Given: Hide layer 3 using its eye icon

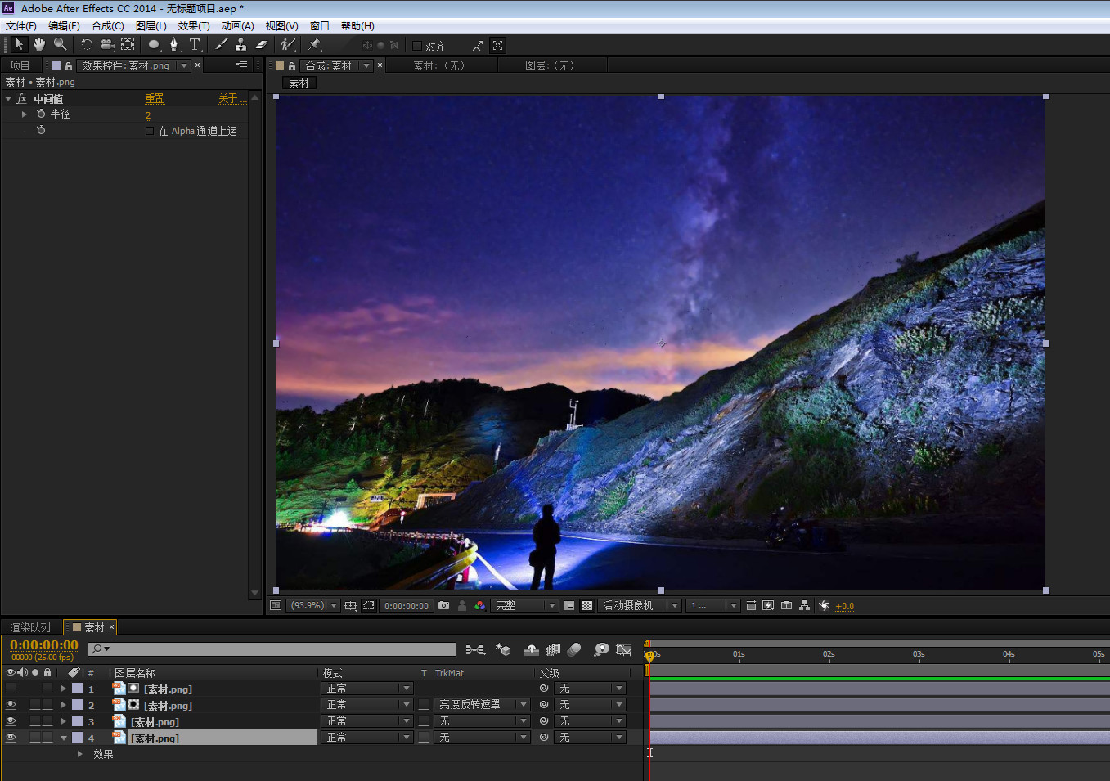Looking at the screenshot, I should [x=11, y=721].
